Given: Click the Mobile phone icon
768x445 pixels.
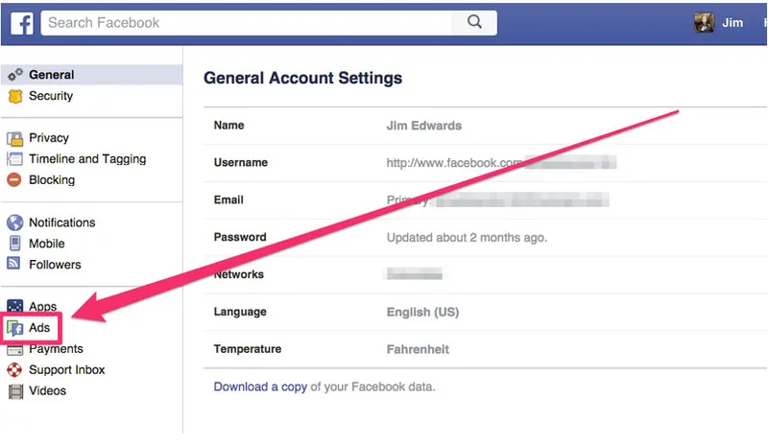Looking at the screenshot, I should (15, 244).
